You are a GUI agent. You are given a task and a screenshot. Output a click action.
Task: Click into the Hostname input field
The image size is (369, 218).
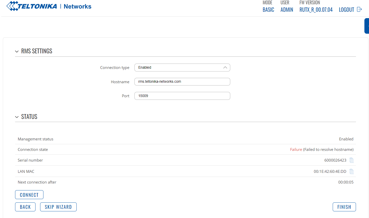(x=182, y=82)
